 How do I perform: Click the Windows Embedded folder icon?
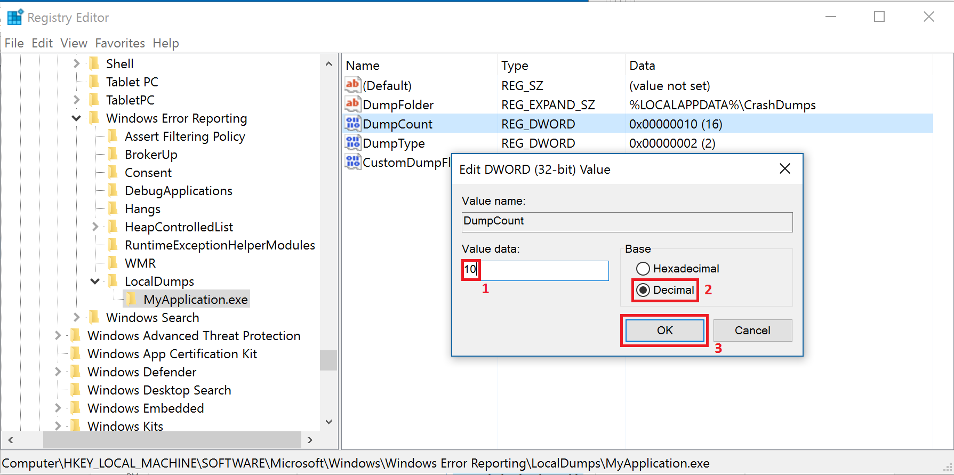pyautogui.click(x=76, y=408)
